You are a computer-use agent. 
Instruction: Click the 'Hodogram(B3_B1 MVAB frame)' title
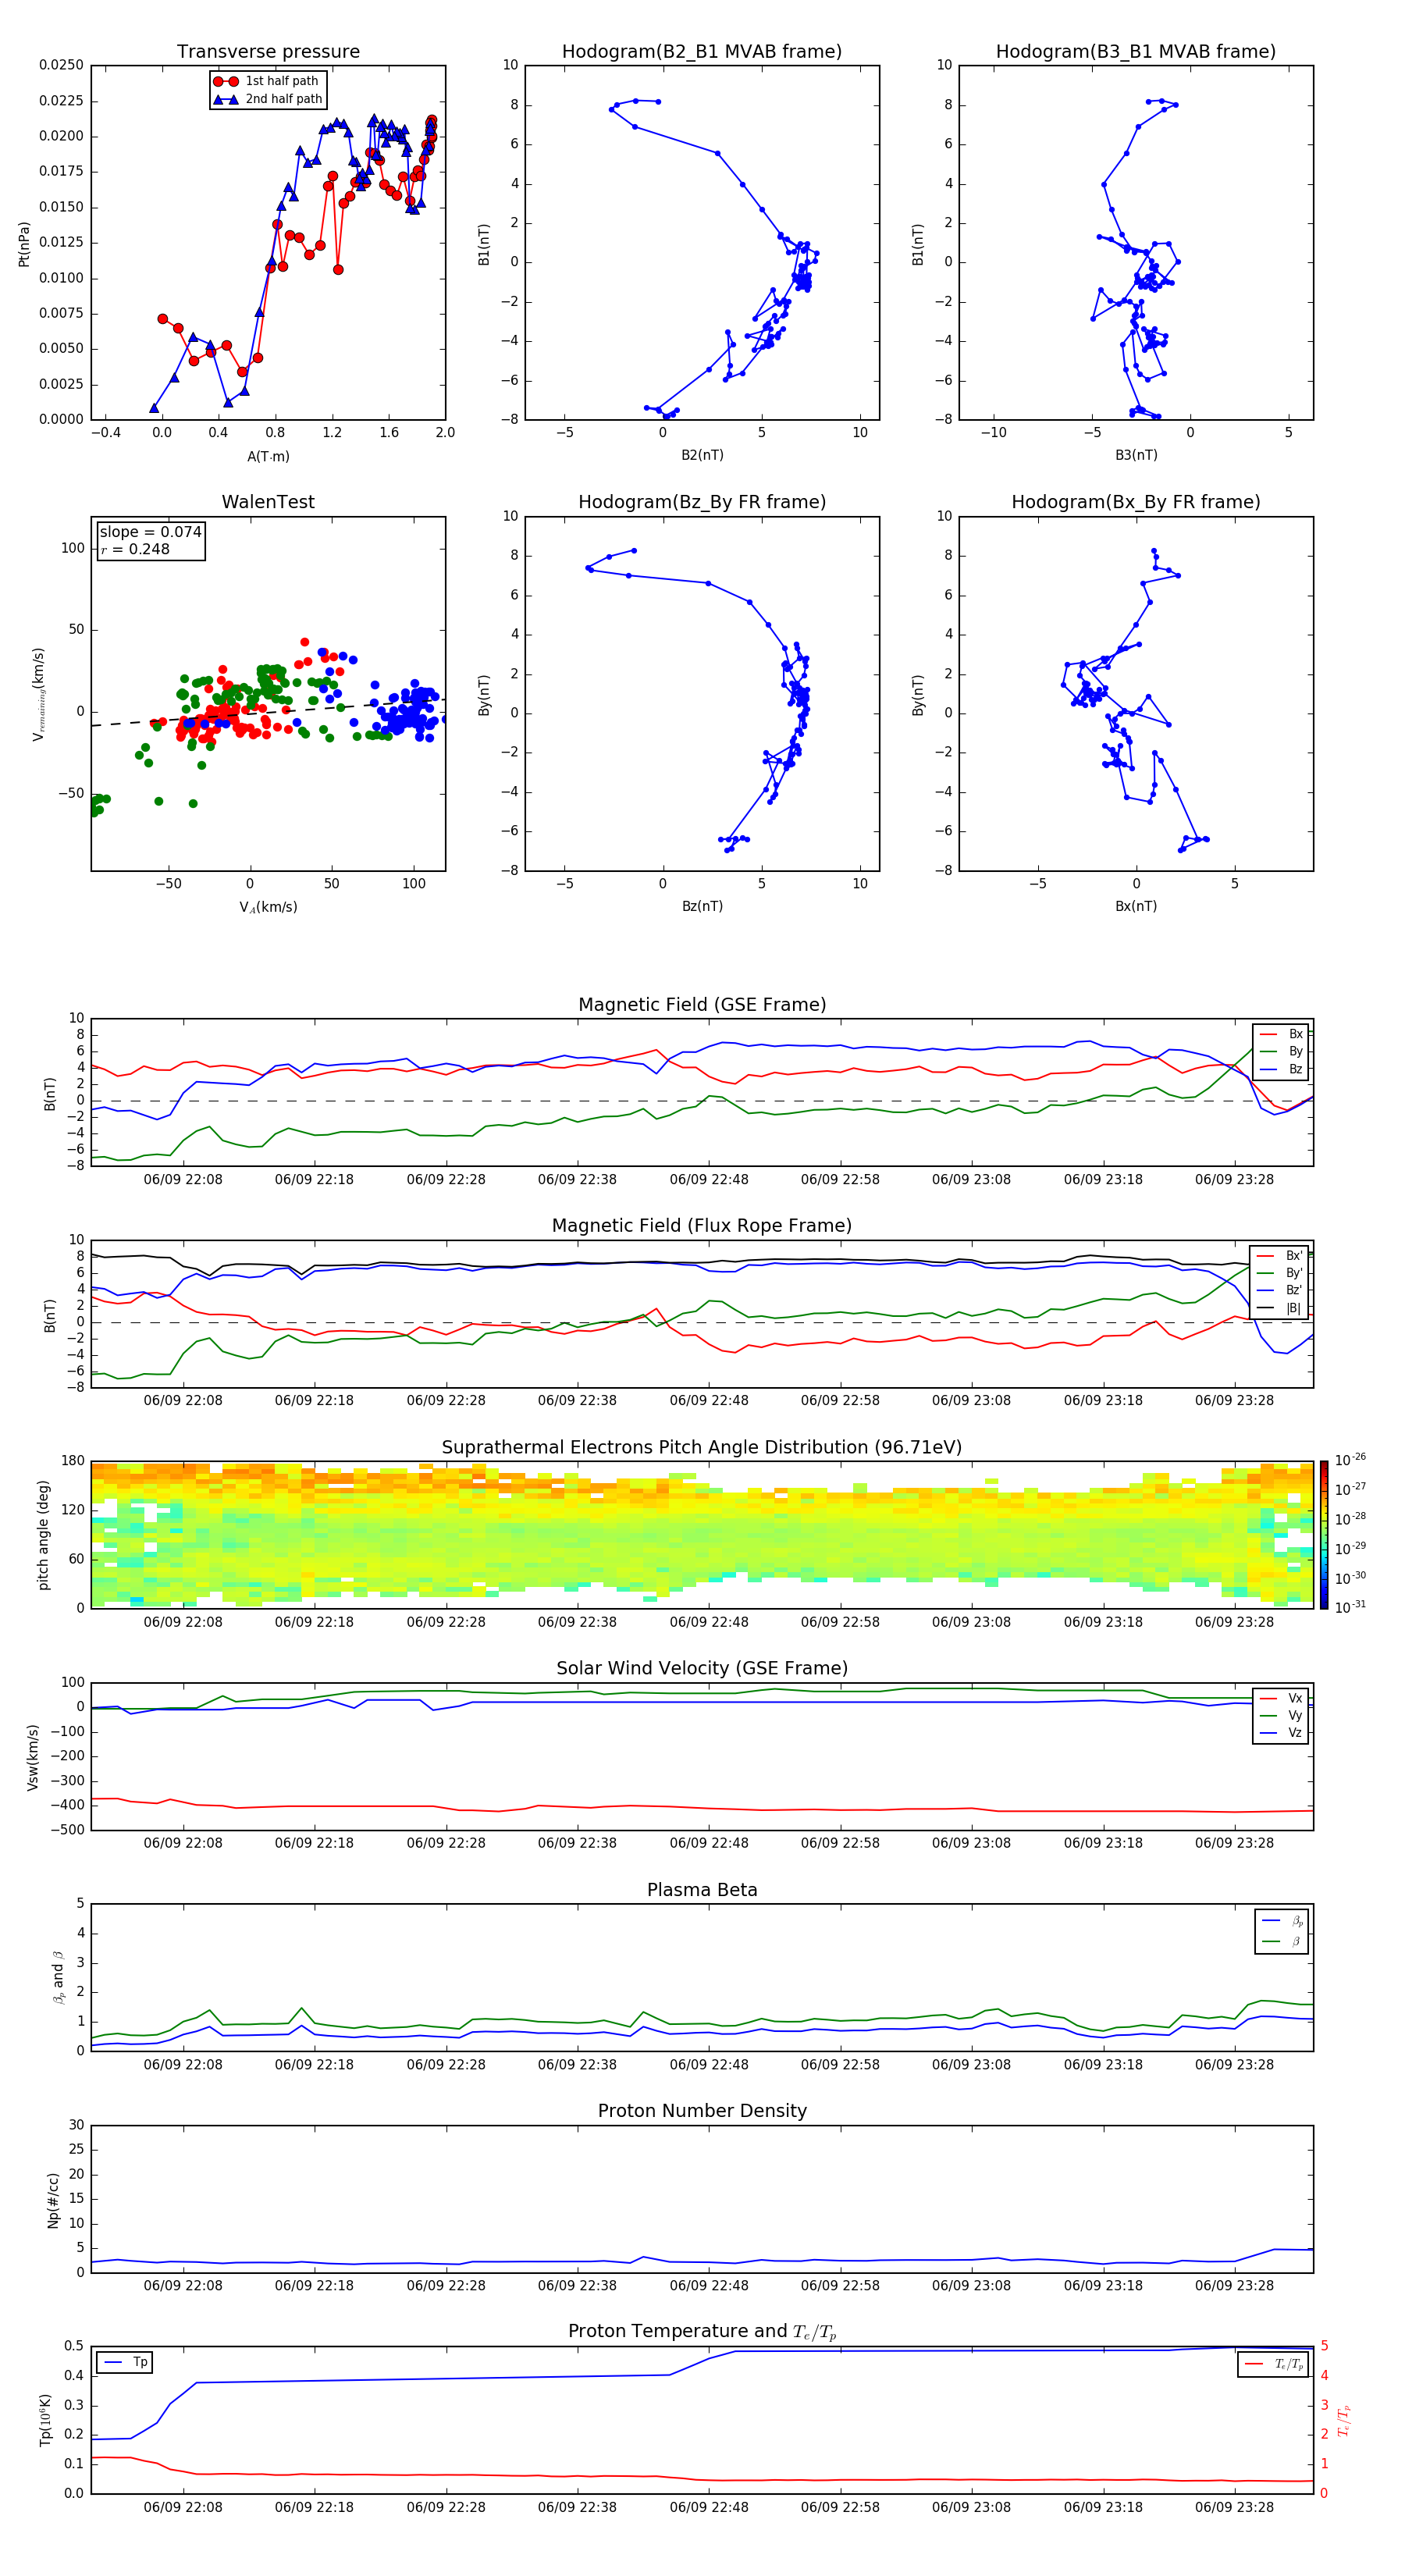(x=1136, y=51)
